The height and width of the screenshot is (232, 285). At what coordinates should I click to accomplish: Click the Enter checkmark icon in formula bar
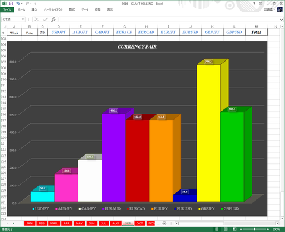click(45, 20)
